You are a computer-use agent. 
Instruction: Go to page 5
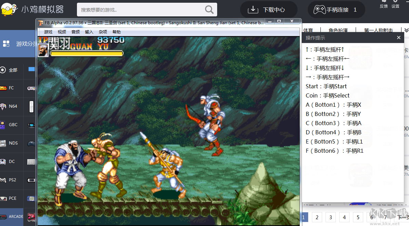point(358,217)
